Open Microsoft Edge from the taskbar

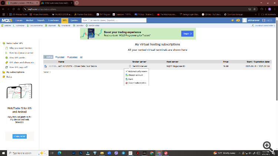point(59,153)
